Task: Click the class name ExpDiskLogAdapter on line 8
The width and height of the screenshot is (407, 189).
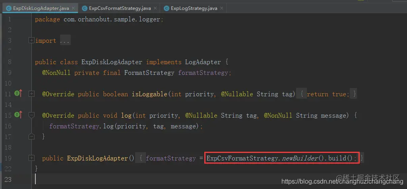Action: point(112,62)
